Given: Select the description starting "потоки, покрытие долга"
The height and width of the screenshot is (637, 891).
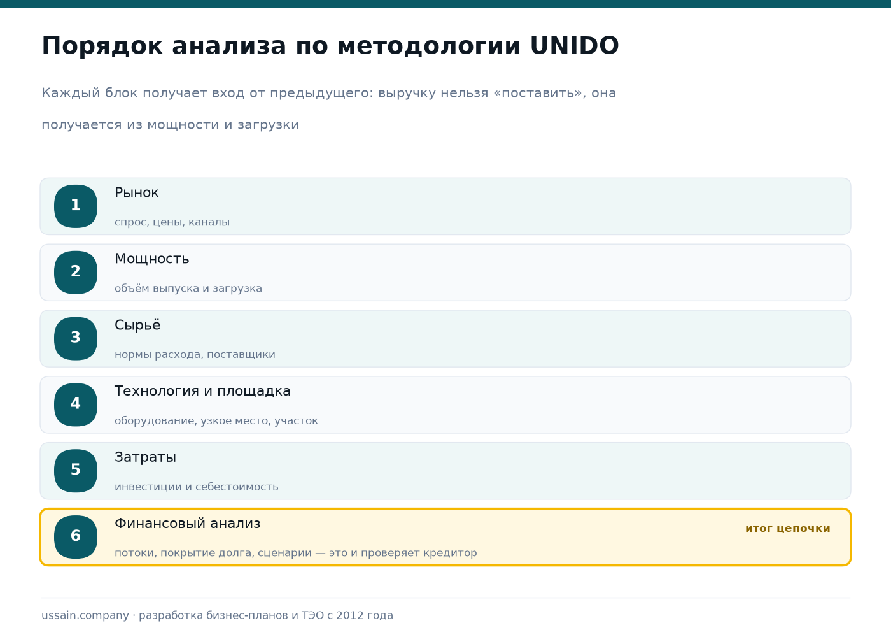Looking at the screenshot, I should coord(296,553).
